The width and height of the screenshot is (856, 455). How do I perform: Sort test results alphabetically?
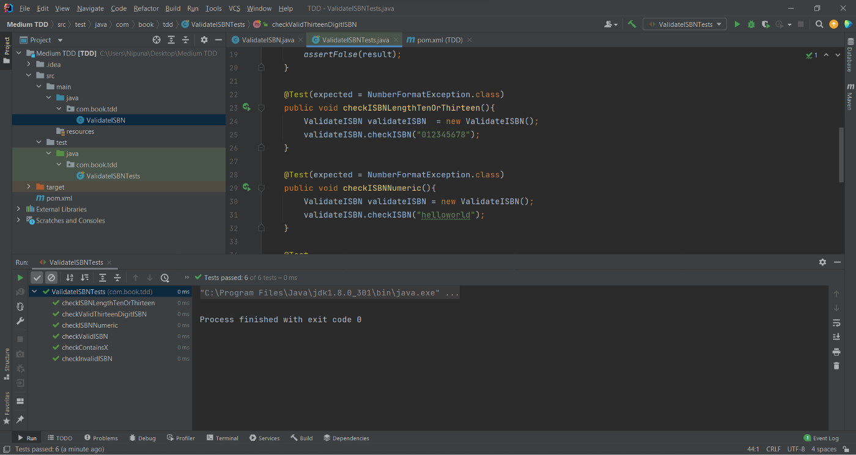click(x=70, y=278)
